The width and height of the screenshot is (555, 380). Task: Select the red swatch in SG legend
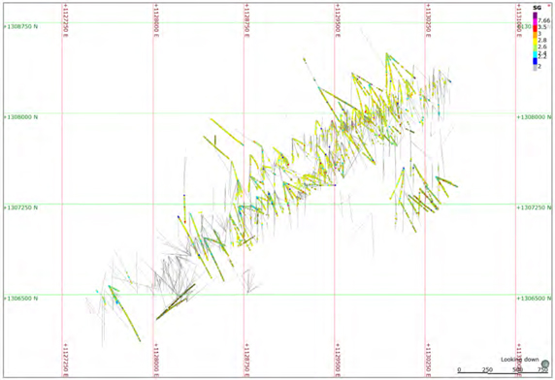[536, 28]
